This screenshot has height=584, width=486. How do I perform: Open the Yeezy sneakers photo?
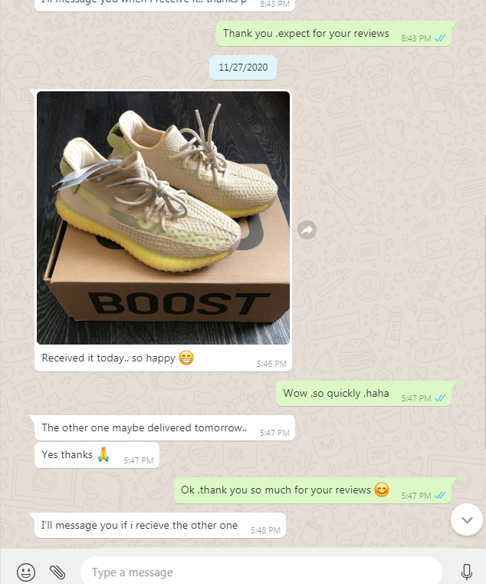click(163, 217)
